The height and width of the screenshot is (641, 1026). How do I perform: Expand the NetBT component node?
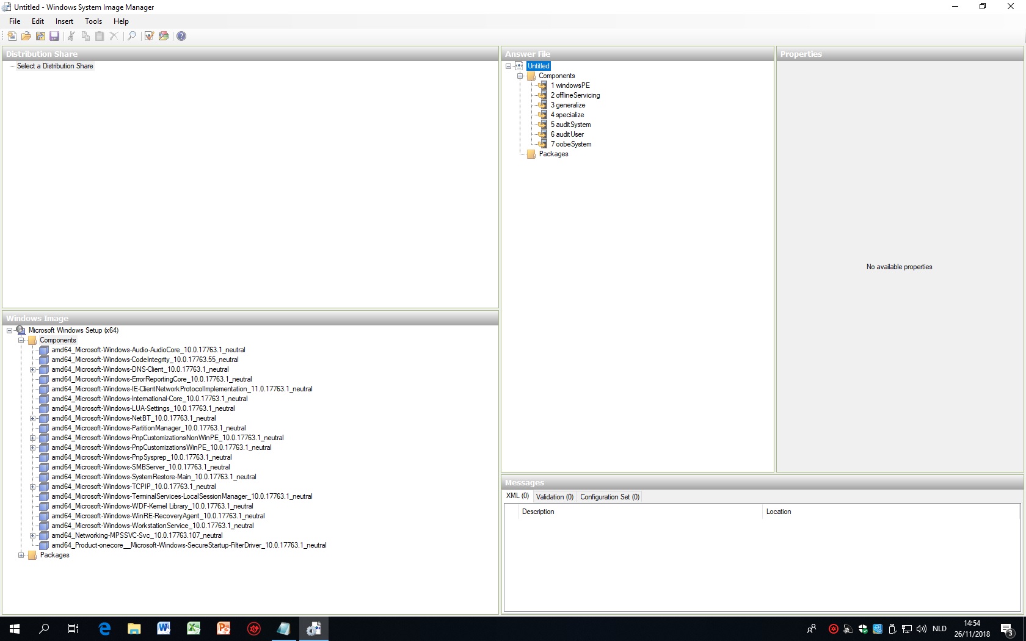click(x=33, y=418)
